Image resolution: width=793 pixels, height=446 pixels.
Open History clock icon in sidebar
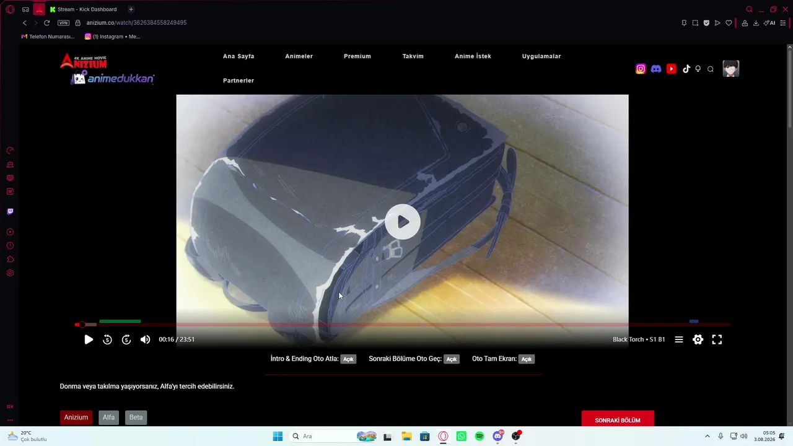click(x=10, y=245)
